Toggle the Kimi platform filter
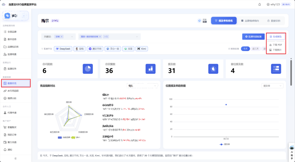295x162 pixels. point(142,49)
